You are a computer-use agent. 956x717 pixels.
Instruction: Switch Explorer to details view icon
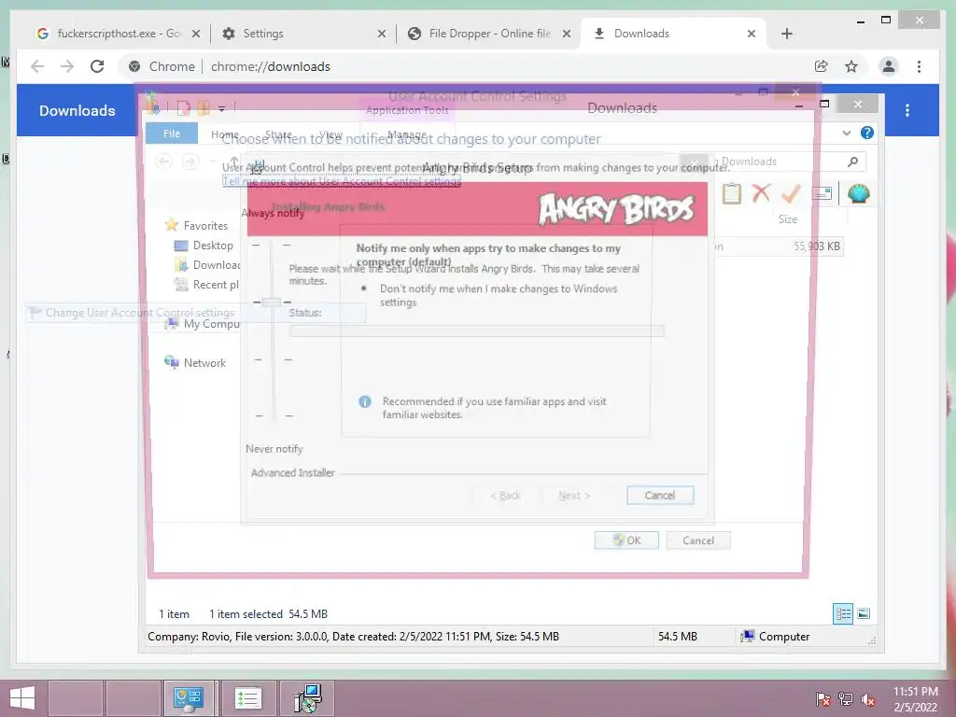click(843, 613)
